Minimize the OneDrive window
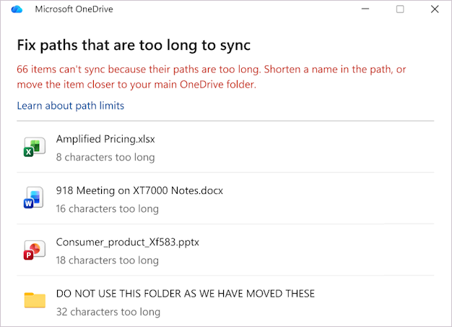This screenshot has width=452, height=327. 365,9
